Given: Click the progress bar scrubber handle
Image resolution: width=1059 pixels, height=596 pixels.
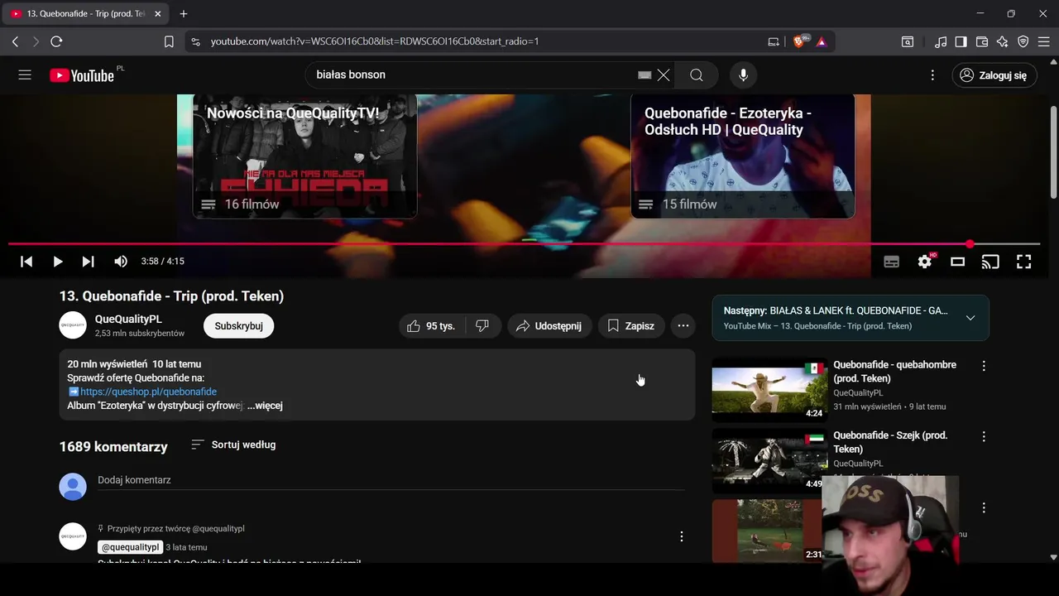Looking at the screenshot, I should 970,244.
